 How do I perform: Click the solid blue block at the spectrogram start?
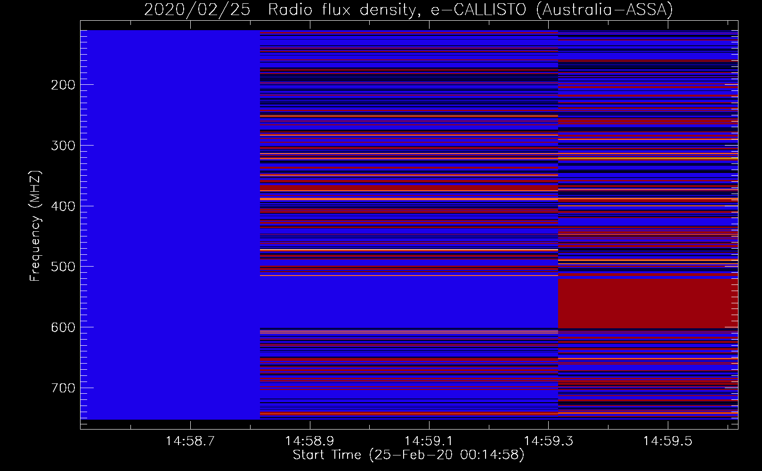pyautogui.click(x=170, y=225)
